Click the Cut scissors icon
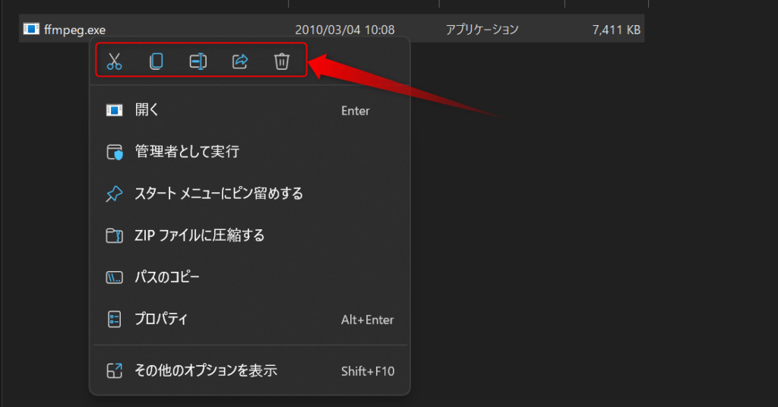Image resolution: width=778 pixels, height=407 pixels. [x=114, y=62]
